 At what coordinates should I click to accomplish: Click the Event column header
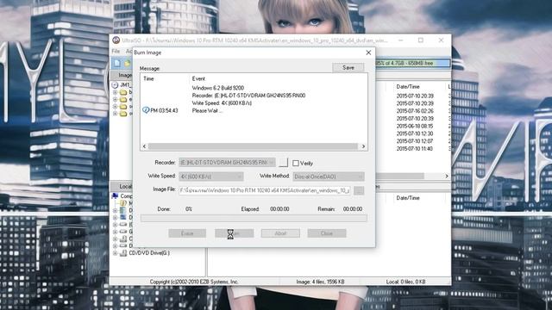[x=198, y=78]
